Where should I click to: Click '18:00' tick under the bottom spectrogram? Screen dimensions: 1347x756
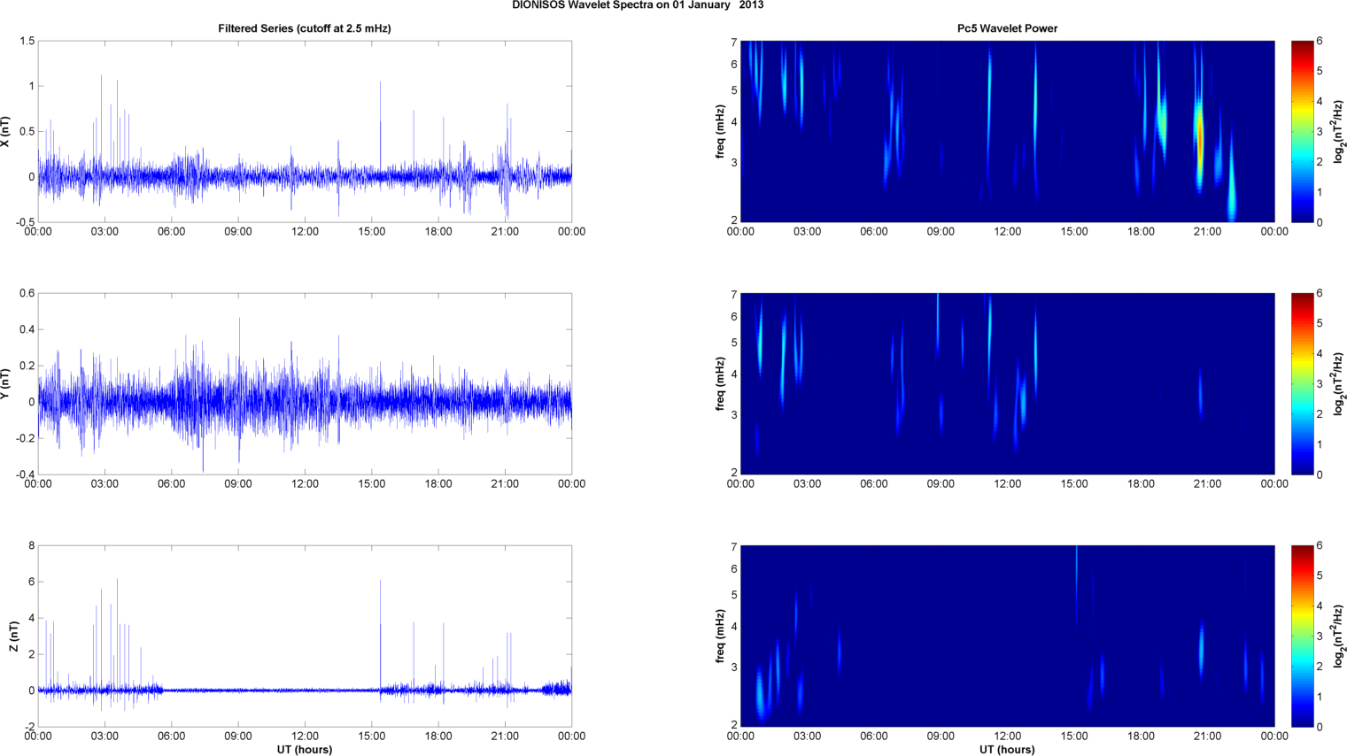tap(1141, 737)
